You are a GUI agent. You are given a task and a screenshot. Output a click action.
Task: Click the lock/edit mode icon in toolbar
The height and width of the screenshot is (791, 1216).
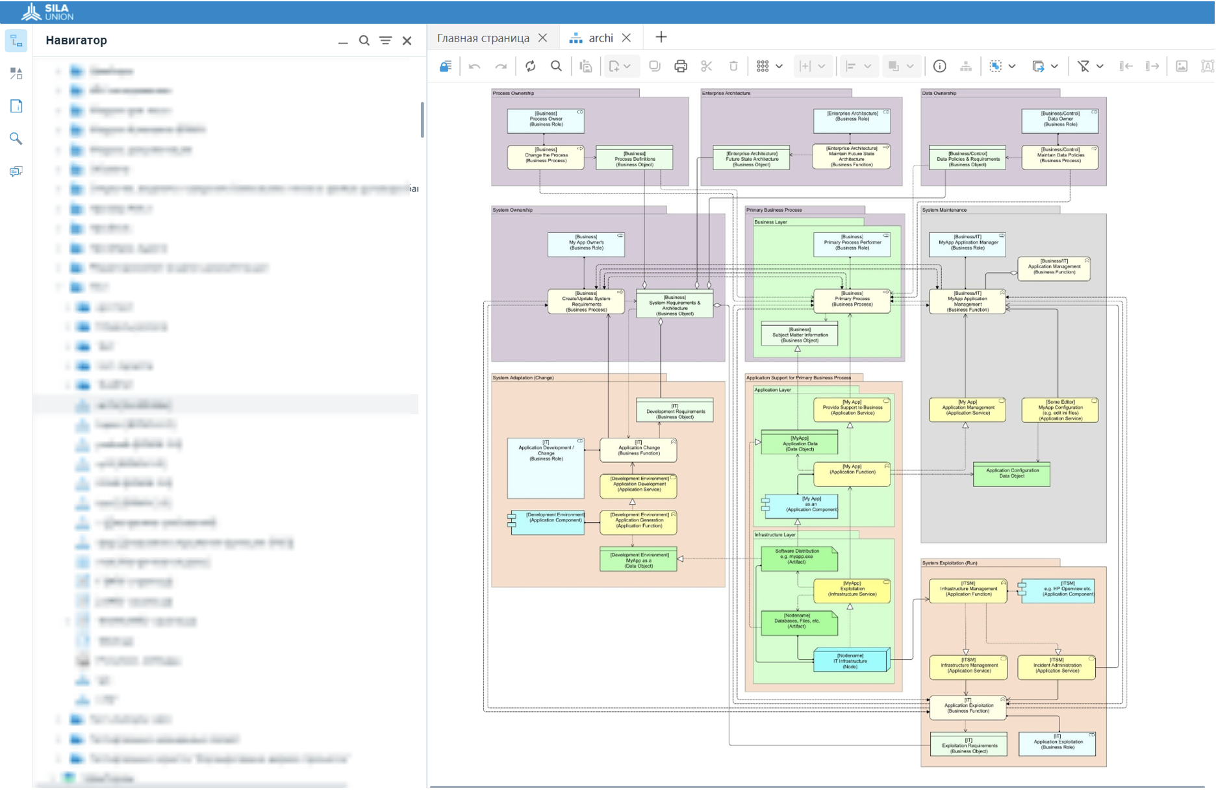(x=446, y=66)
